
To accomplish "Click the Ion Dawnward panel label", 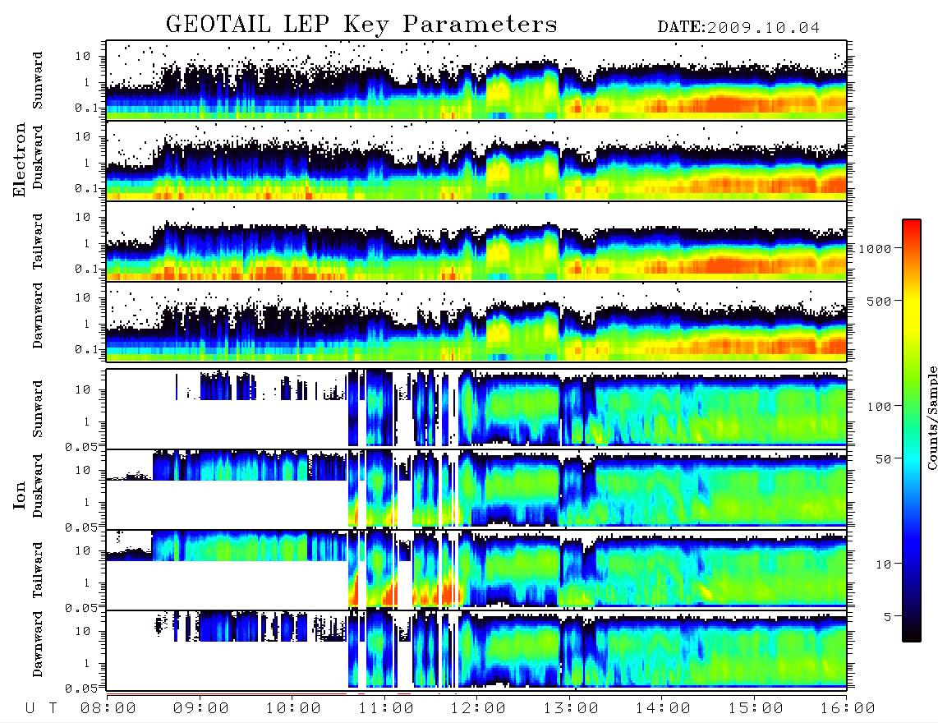I will pyautogui.click(x=38, y=644).
